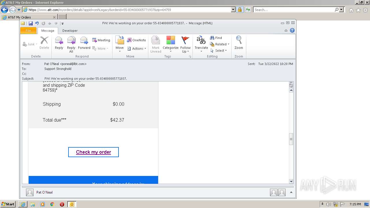
Task: Switch to the Message tab
Action: (x=48, y=31)
